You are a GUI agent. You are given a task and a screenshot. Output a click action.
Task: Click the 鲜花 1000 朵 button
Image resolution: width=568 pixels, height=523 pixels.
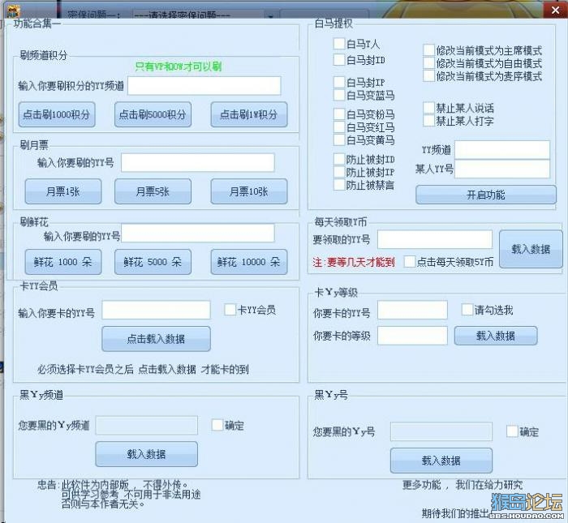click(63, 262)
